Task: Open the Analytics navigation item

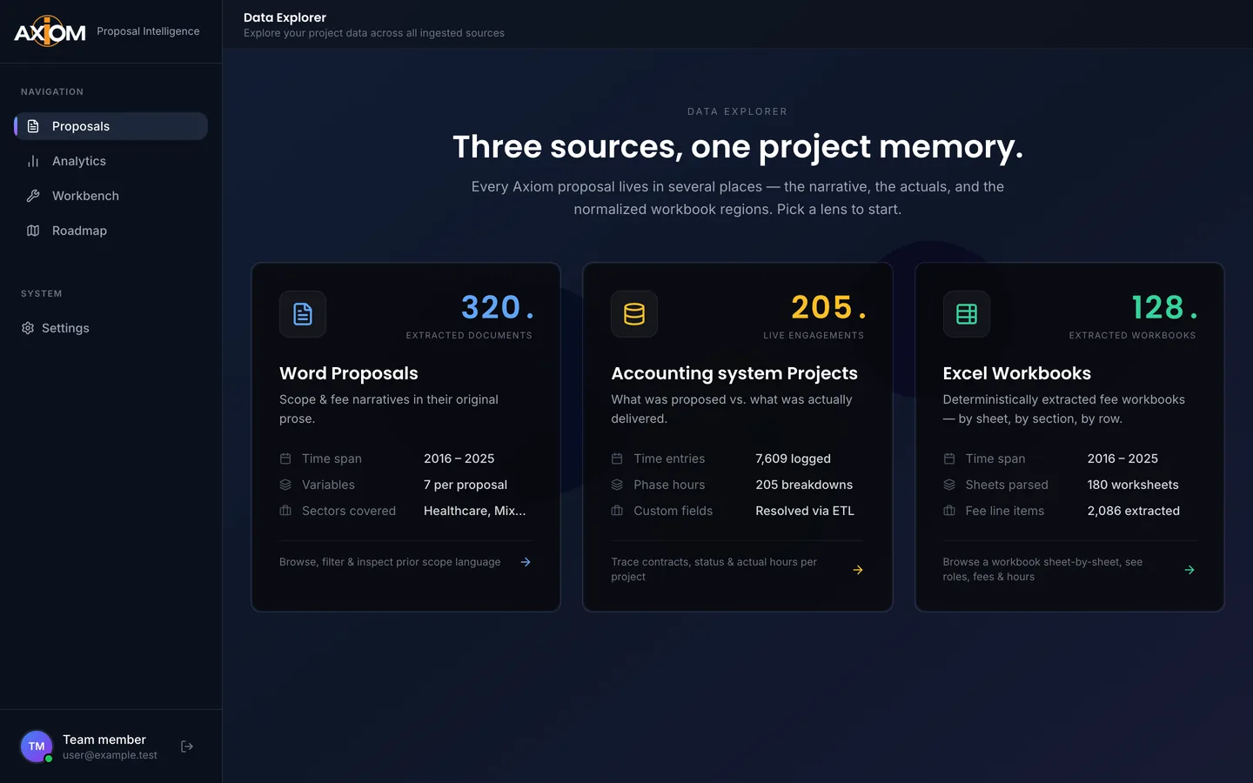Action: pyautogui.click(x=111, y=161)
